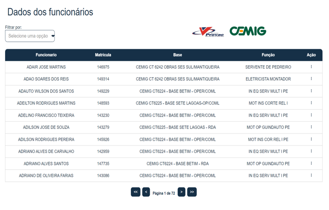
Task: Open actions menu for ADAO SOARES DOS REIS
Action: pyautogui.click(x=311, y=79)
